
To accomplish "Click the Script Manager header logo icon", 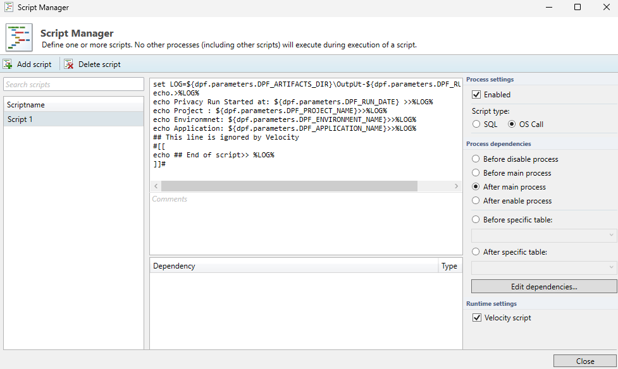I will pos(19,37).
